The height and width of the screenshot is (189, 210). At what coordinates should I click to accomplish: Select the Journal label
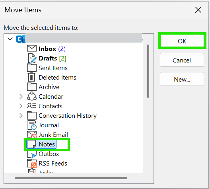(49, 125)
